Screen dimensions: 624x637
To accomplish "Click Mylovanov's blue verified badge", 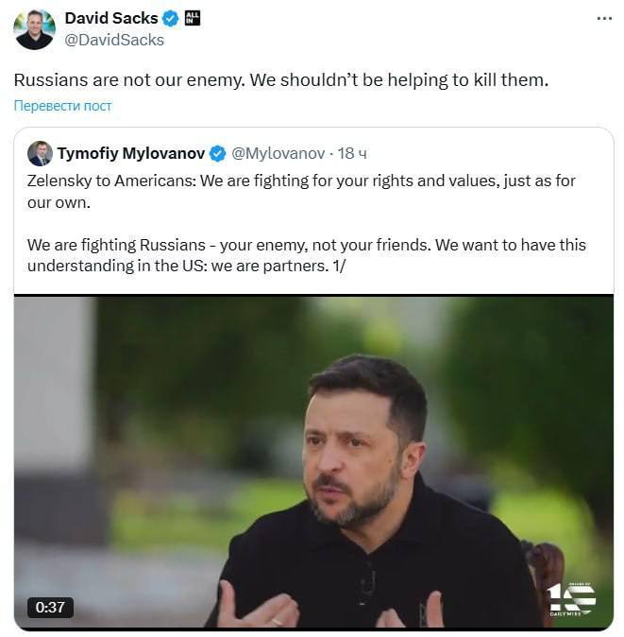I will [218, 153].
